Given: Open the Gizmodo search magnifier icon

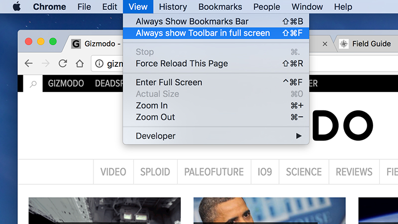Looking at the screenshot, I should point(33,84).
